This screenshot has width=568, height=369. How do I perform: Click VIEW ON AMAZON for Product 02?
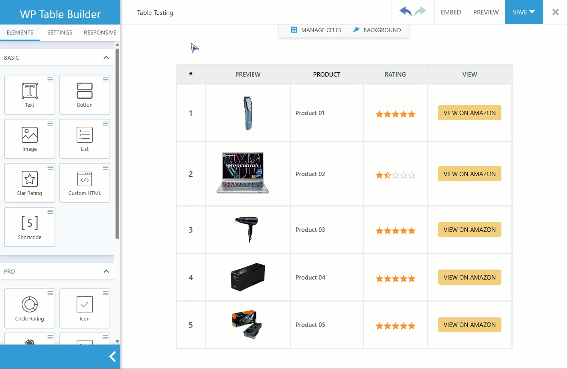pos(469,174)
